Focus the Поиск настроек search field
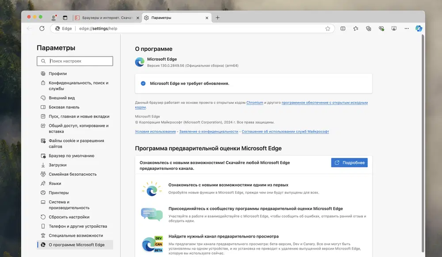This screenshot has width=442, height=257. [x=75, y=61]
